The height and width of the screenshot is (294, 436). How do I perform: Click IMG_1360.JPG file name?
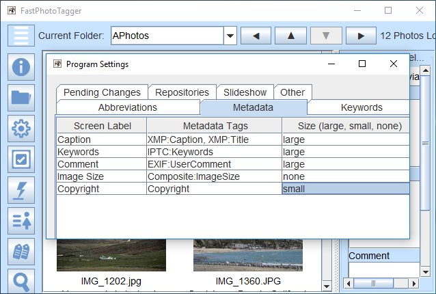[248, 281]
